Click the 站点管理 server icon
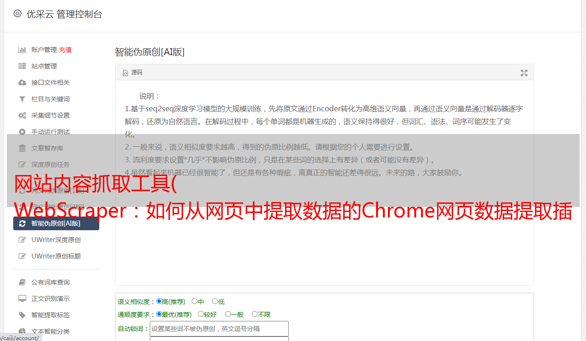The image size is (586, 341). [22, 66]
